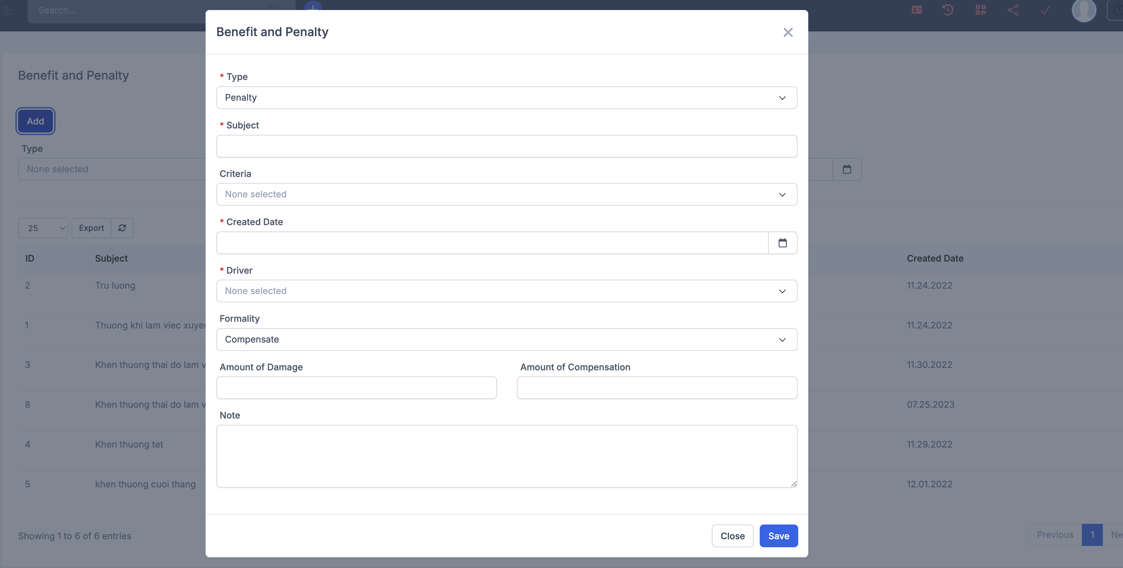Open the Criteria dropdown
Viewport: 1123px width, 568px height.
coord(506,194)
